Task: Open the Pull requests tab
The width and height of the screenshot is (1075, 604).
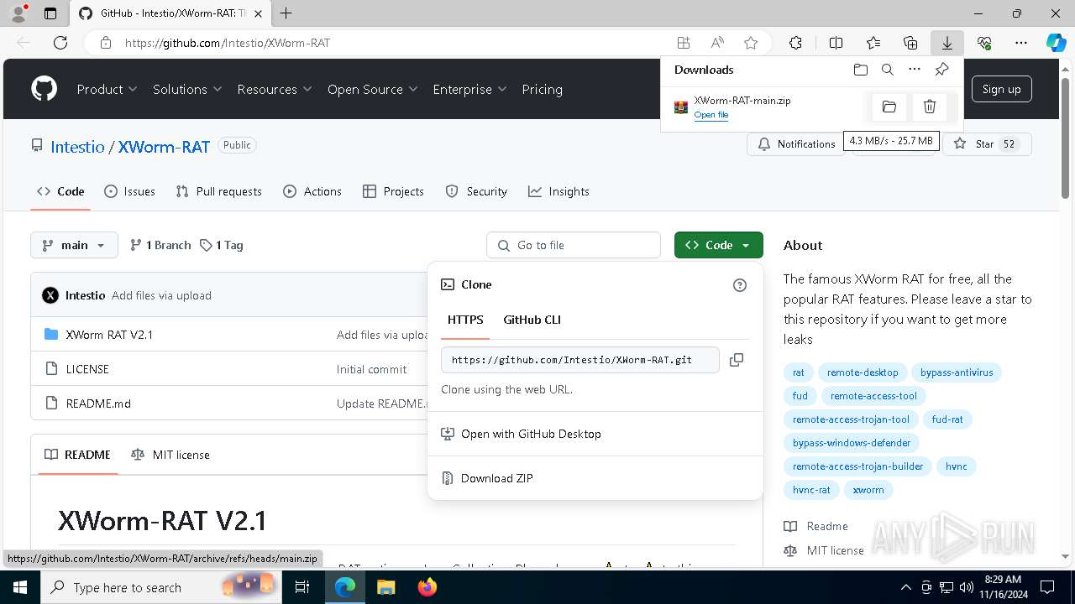Action: click(x=218, y=191)
